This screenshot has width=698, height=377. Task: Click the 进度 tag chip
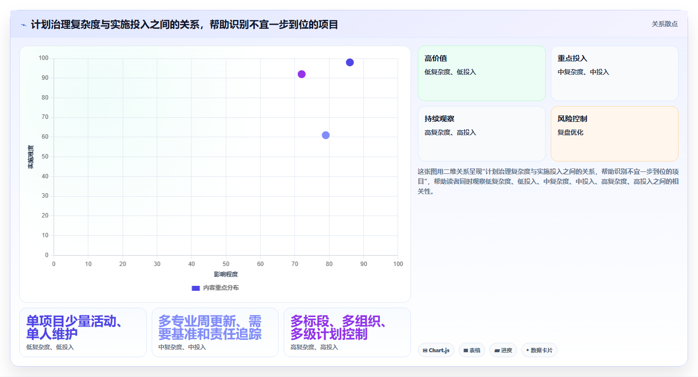pyautogui.click(x=503, y=350)
